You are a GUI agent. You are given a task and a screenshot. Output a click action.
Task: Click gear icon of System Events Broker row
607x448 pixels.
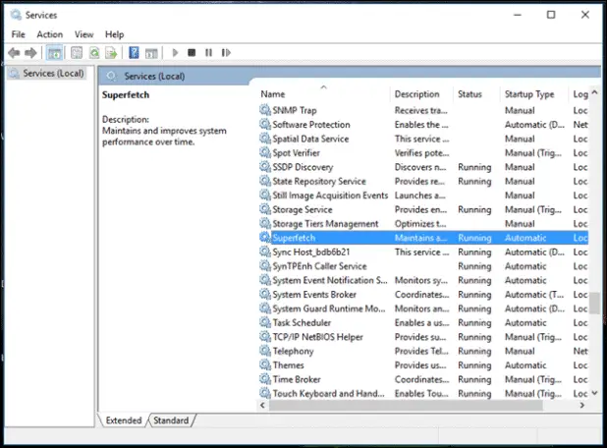265,294
